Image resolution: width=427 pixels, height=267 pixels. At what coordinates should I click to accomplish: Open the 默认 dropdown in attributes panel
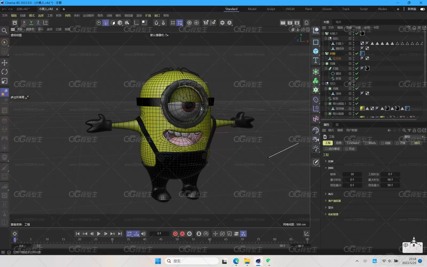(x=414, y=137)
